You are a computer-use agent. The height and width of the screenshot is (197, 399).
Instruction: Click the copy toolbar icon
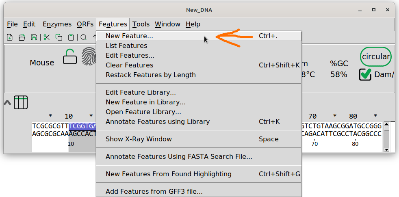pyautogui.click(x=59, y=37)
